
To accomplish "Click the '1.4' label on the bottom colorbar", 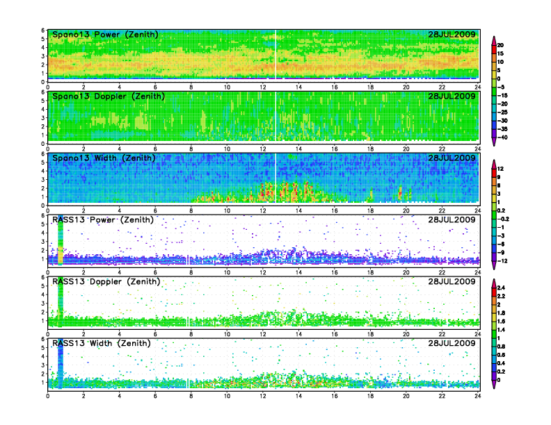I will (501, 330).
